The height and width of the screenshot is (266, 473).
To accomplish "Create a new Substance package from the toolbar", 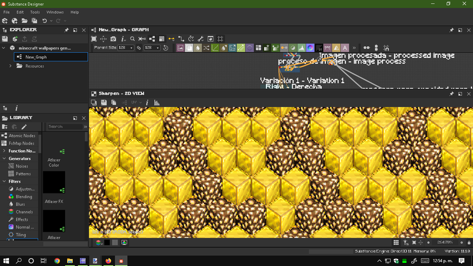I will 5,21.
